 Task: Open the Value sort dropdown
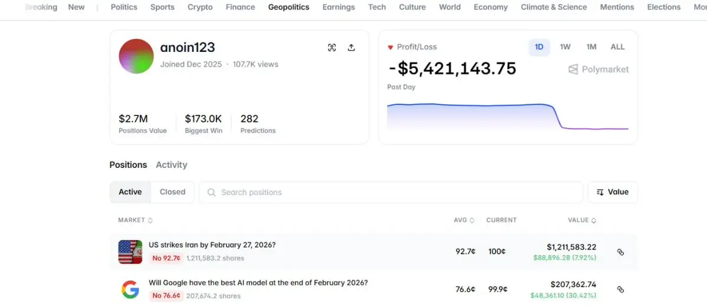(x=612, y=192)
